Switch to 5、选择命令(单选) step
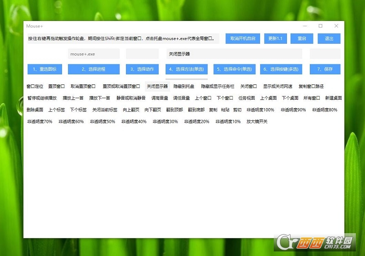 [x=235, y=69]
